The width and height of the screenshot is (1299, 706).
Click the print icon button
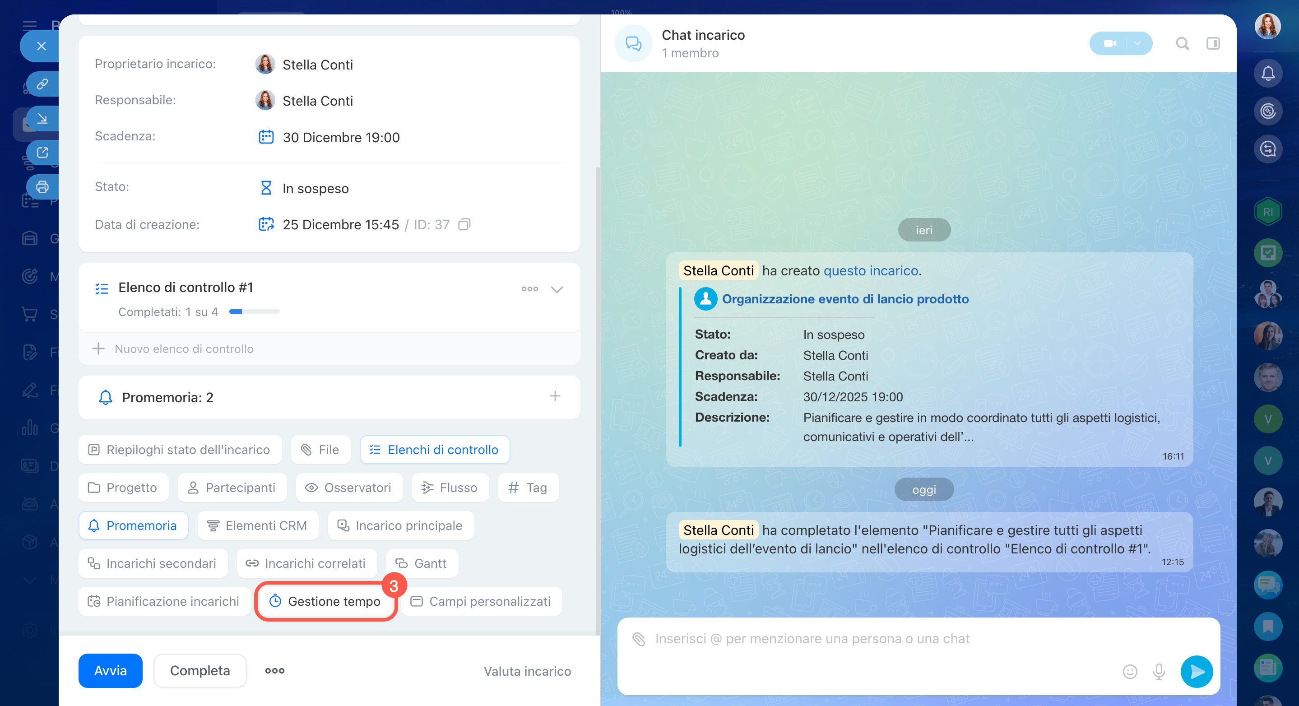click(42, 187)
